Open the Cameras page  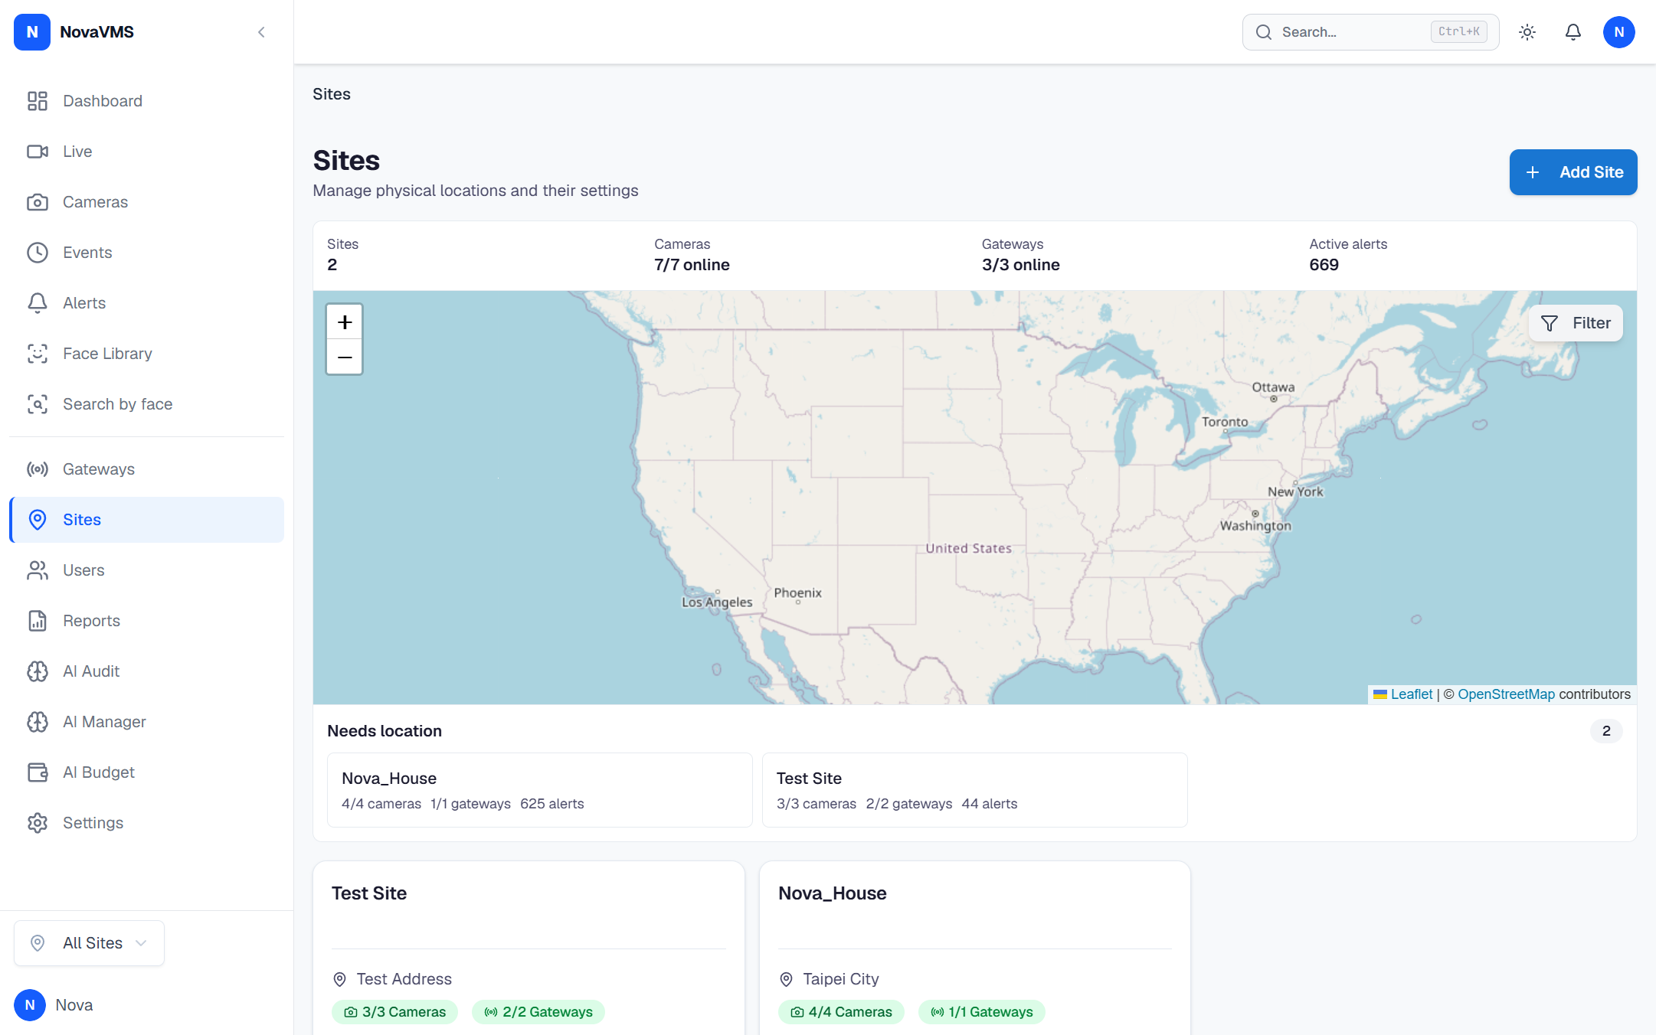[146, 202]
